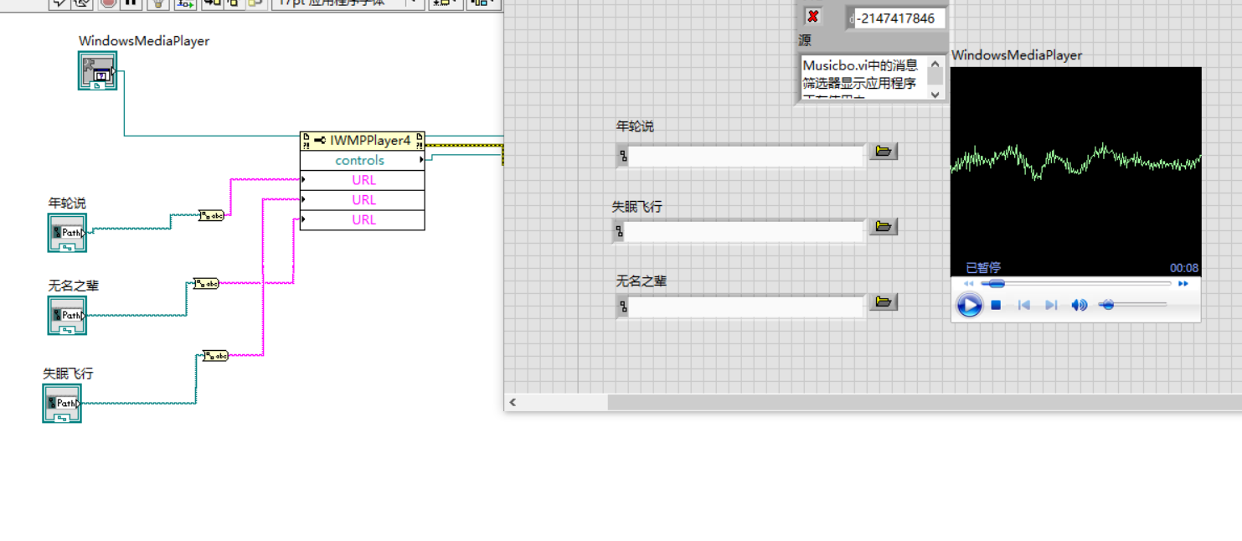1242x541 pixels.
Task: Open the file browser for 无名之辈 path
Action: tap(883, 301)
